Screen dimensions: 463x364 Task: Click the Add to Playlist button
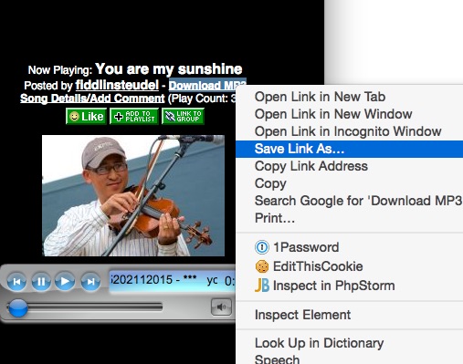(x=134, y=116)
